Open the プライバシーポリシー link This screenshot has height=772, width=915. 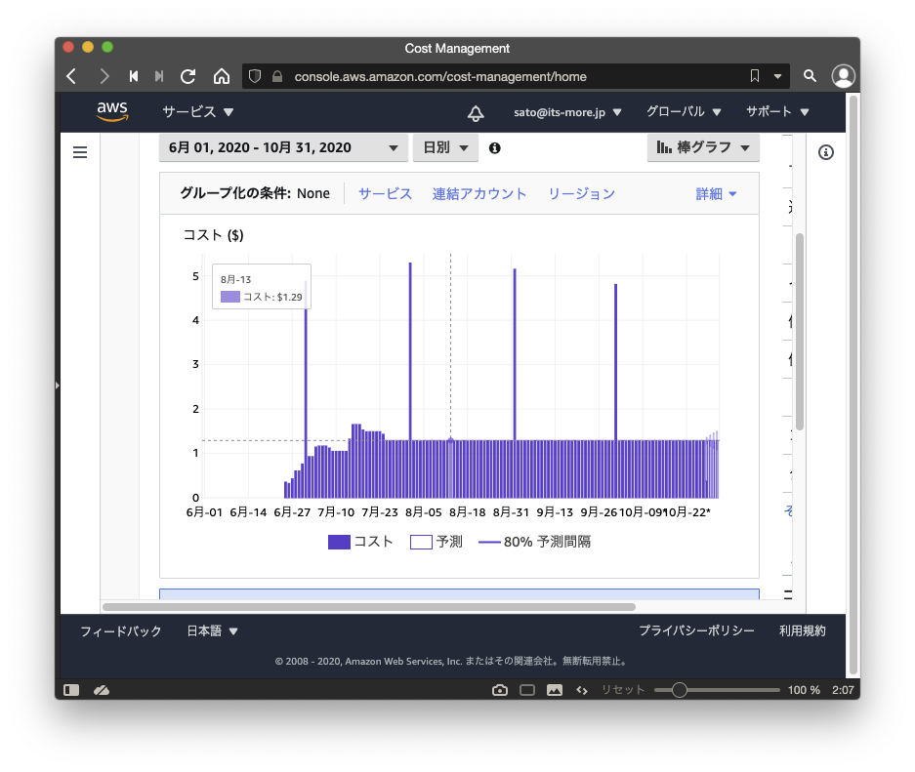(x=696, y=631)
